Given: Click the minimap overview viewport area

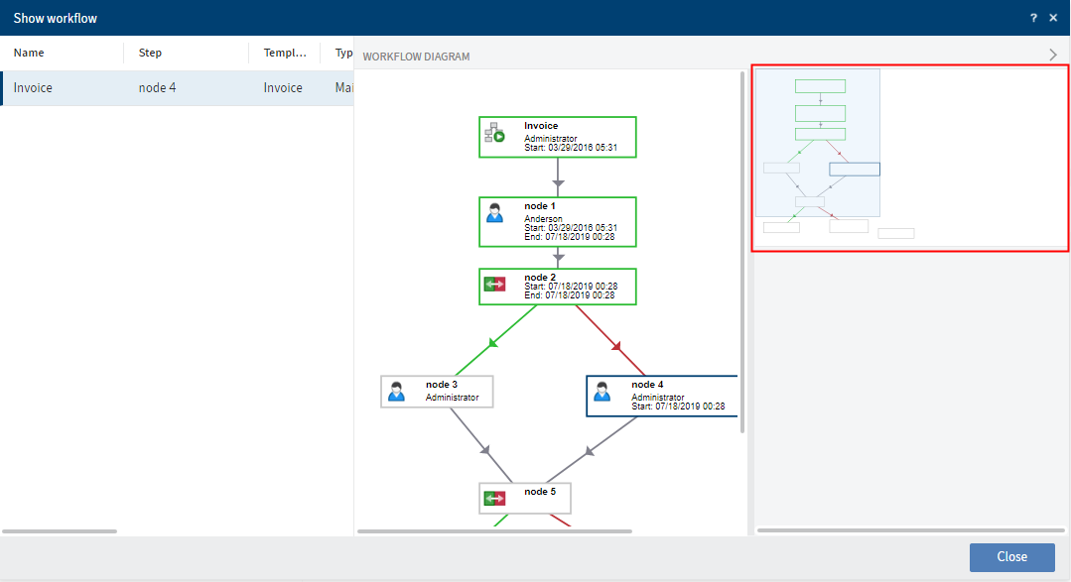Looking at the screenshot, I should 818,142.
